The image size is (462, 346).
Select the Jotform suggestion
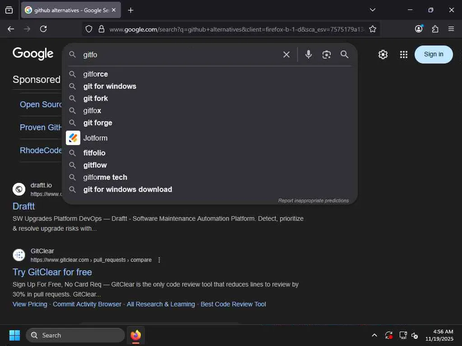tap(210, 138)
